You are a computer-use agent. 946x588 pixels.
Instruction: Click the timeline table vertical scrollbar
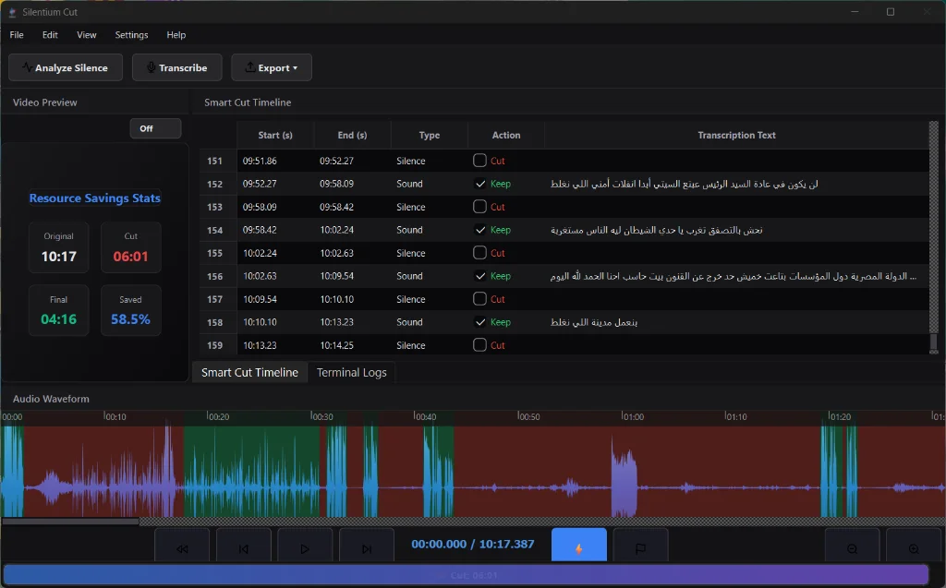[933, 237]
